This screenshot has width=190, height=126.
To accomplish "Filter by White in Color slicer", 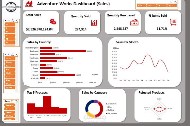I will tap(10, 59).
